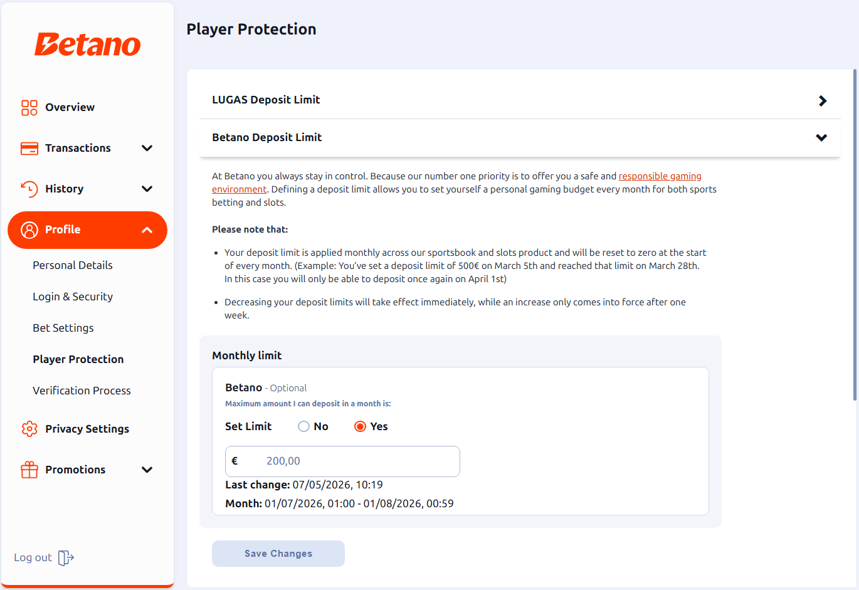Click the Profile menu label
This screenshot has height=590, width=859.
pyautogui.click(x=63, y=230)
